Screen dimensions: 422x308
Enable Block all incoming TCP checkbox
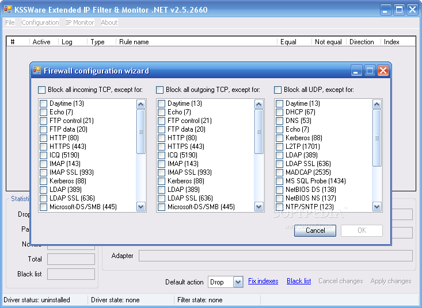41,90
